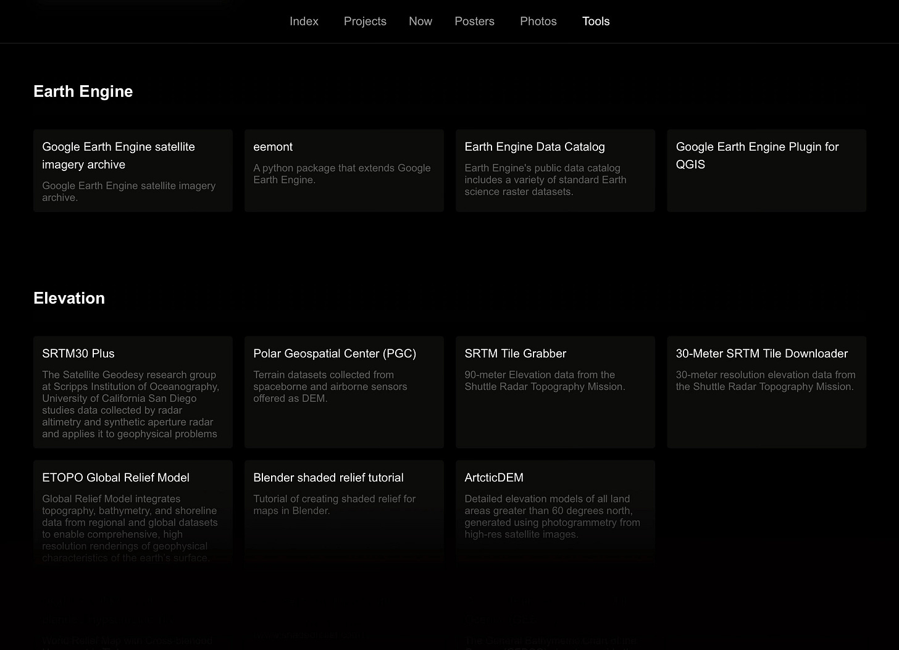Click description 'Global Relief Model integrates topography'

(130, 528)
